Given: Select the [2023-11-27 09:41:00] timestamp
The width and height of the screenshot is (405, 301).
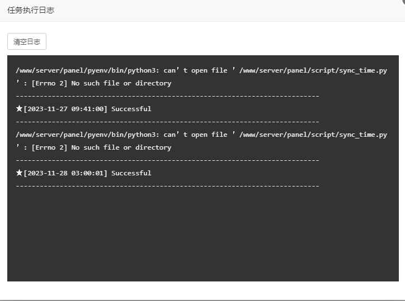Looking at the screenshot, I should (65, 109).
